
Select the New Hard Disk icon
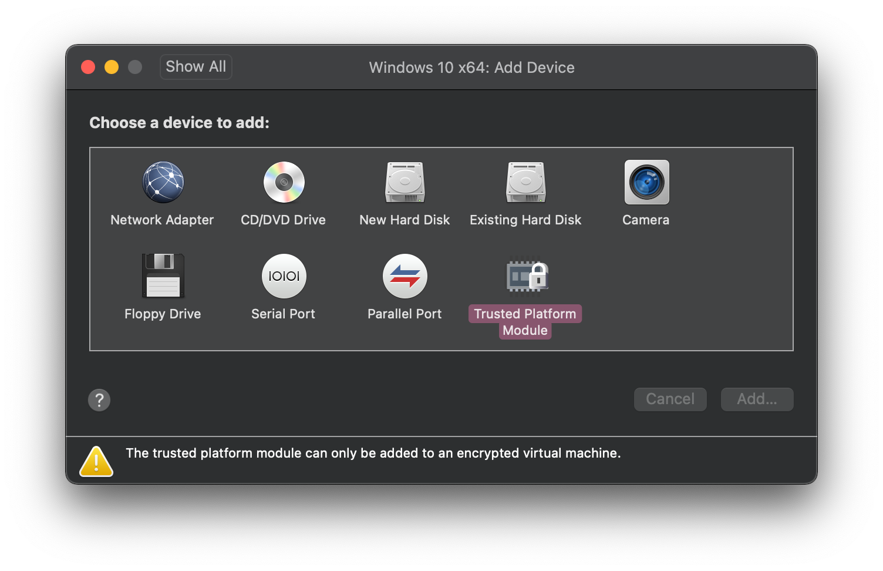[x=405, y=182]
